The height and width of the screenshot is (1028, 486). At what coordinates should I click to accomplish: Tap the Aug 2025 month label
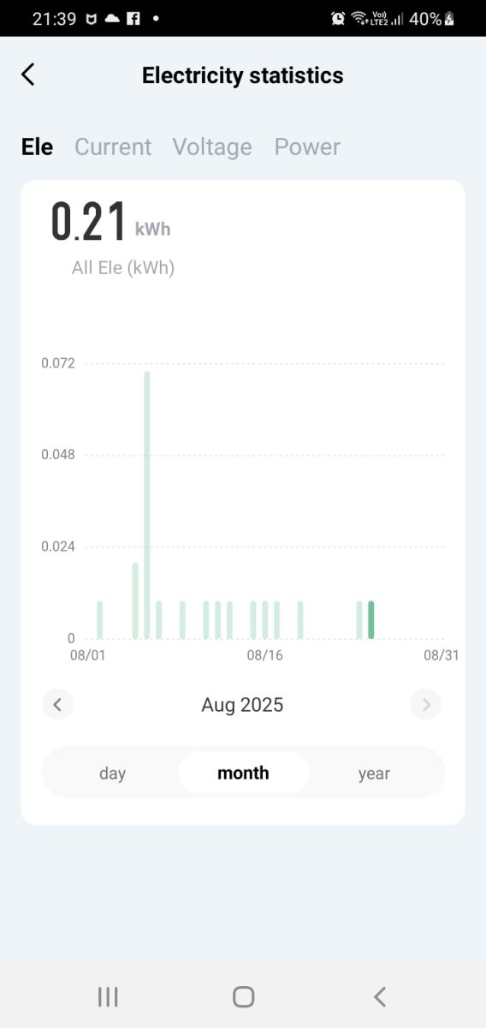pyautogui.click(x=242, y=705)
